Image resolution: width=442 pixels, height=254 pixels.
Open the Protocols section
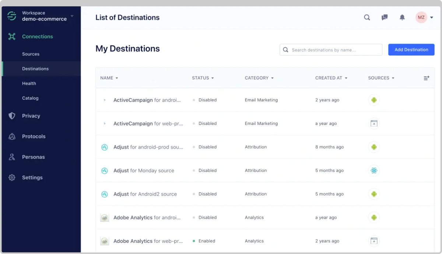tap(34, 136)
